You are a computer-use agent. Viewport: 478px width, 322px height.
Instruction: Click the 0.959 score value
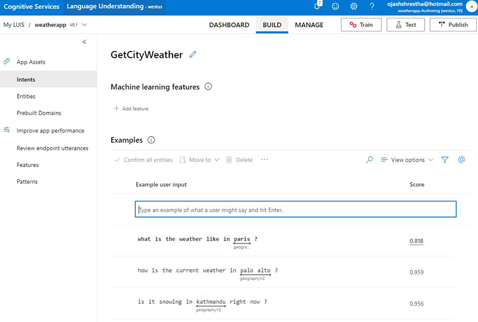pos(416,272)
